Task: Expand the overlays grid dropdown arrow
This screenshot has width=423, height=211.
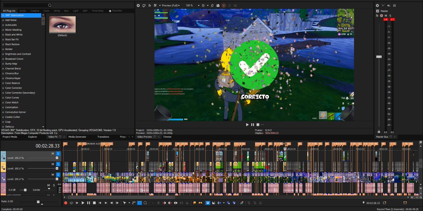Action: point(208,6)
